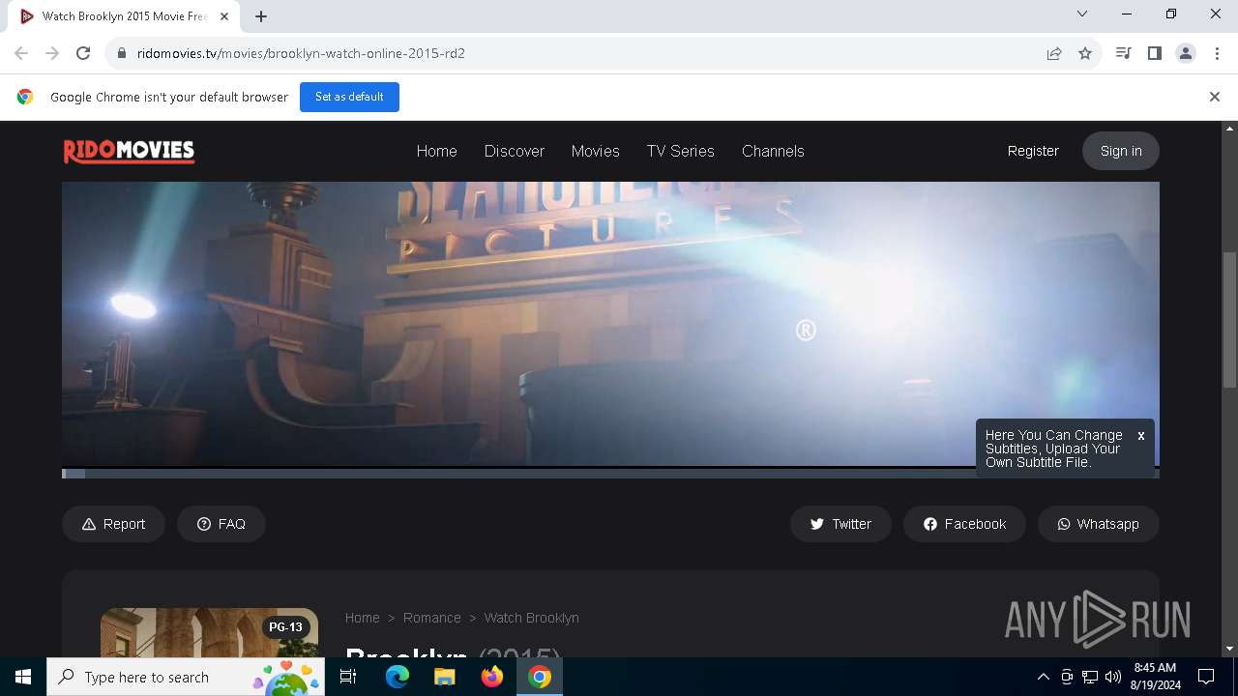Image resolution: width=1238 pixels, height=696 pixels.
Task: Open the taskbar clock and date
Action: pyautogui.click(x=1155, y=677)
